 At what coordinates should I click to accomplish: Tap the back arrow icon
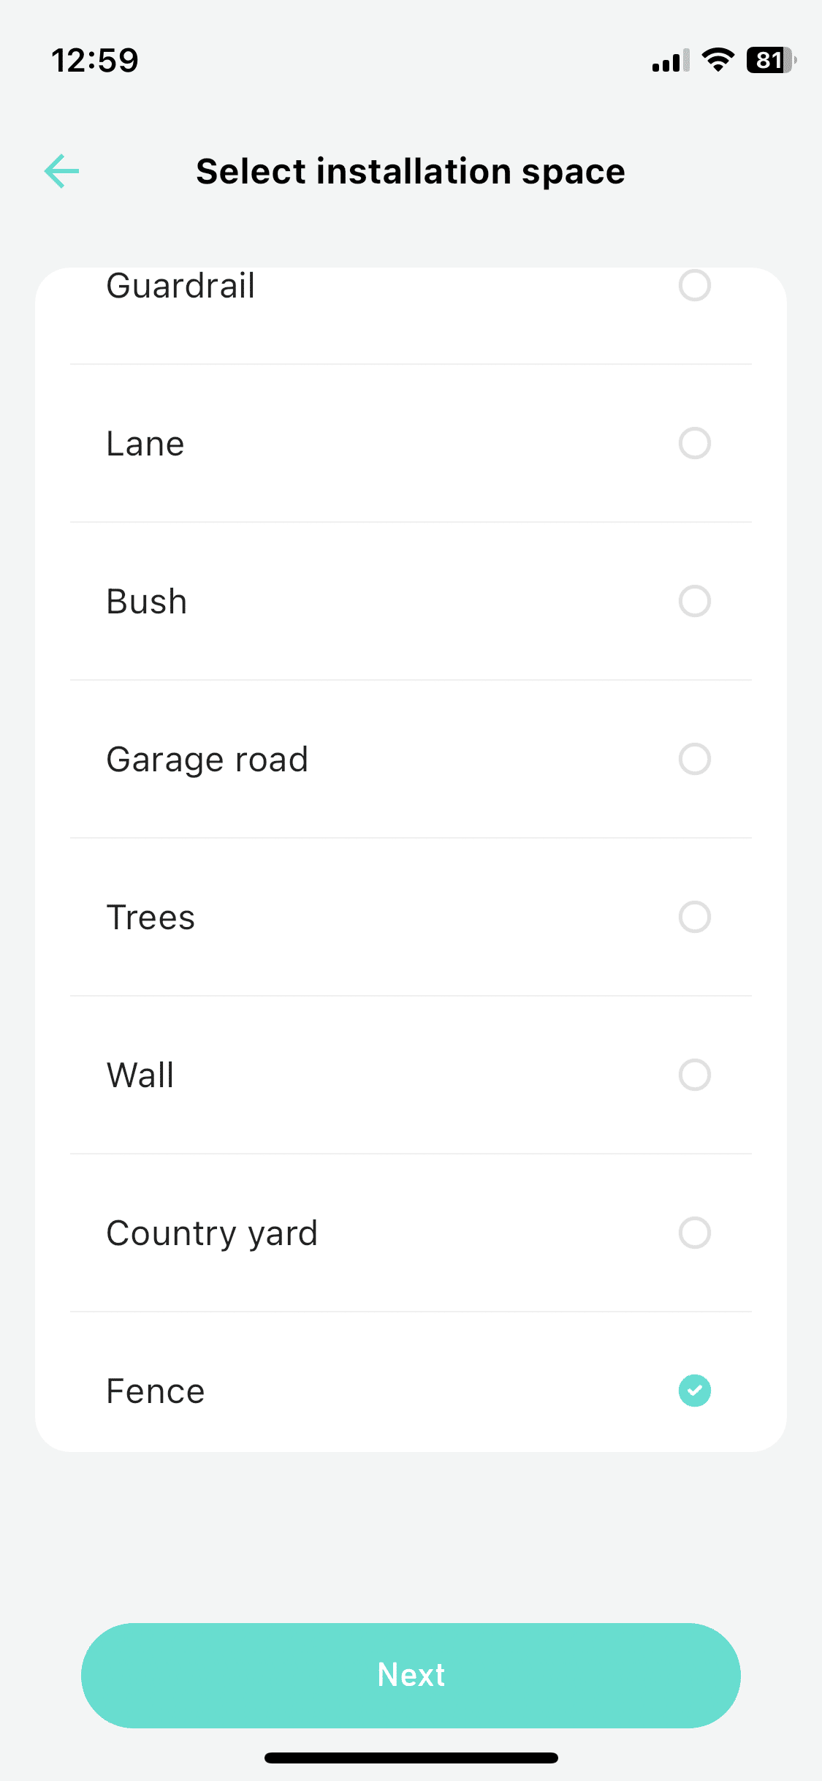point(62,172)
